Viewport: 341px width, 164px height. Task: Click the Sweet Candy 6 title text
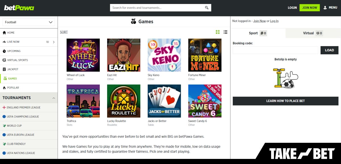[x=197, y=121]
